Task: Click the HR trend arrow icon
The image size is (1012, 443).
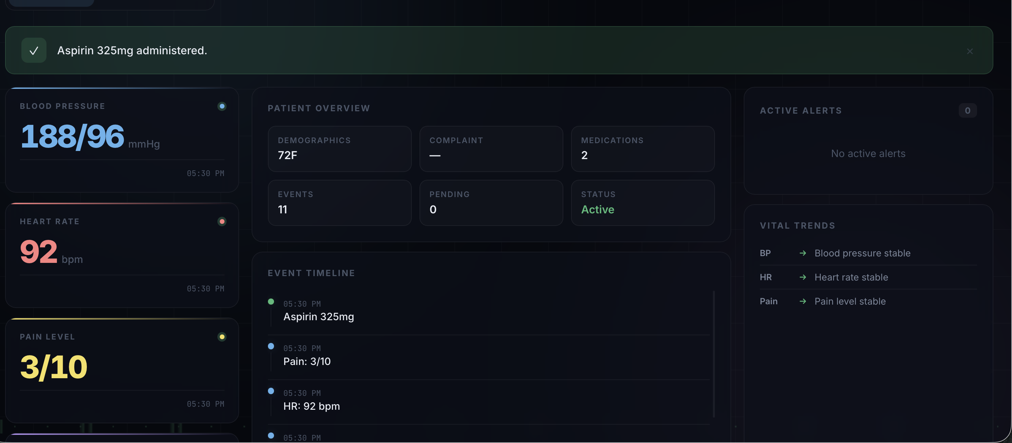Action: coord(803,277)
